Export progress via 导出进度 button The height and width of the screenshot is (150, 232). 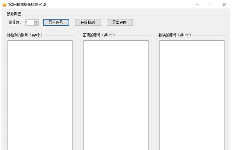(120, 23)
